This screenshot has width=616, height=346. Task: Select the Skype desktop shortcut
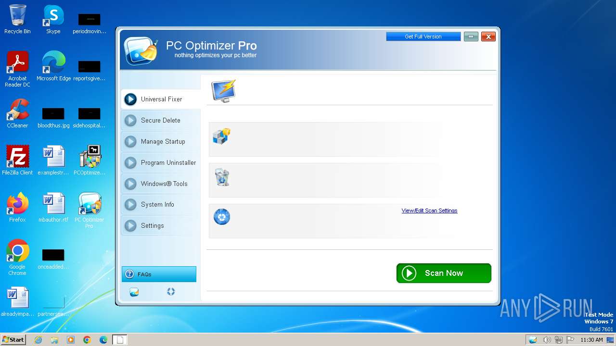[x=53, y=19]
